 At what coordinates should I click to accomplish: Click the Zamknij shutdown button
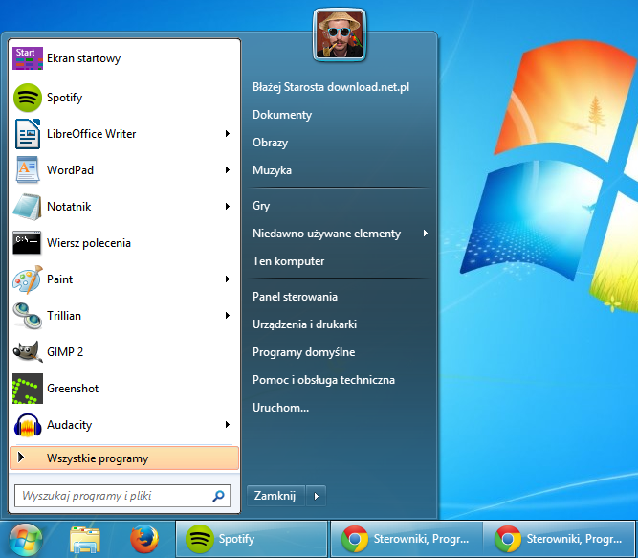[x=275, y=496]
